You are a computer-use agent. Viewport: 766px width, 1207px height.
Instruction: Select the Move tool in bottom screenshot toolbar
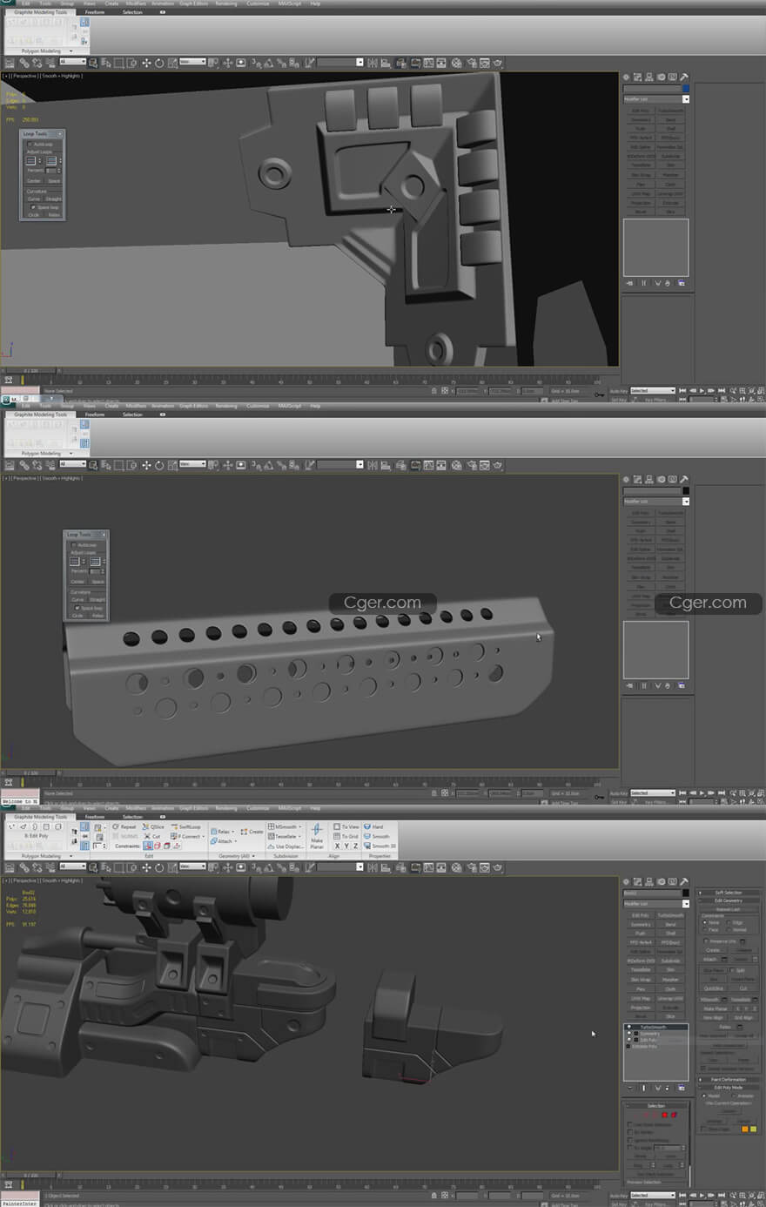coord(146,867)
